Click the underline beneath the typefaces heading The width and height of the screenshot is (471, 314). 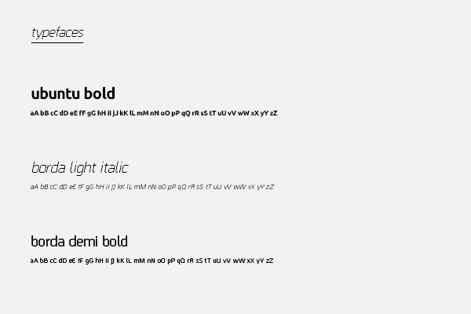pos(57,42)
